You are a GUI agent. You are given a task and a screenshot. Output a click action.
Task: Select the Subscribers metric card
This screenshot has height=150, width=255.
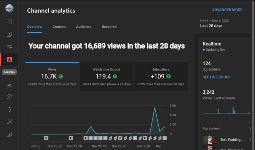pos(161,76)
